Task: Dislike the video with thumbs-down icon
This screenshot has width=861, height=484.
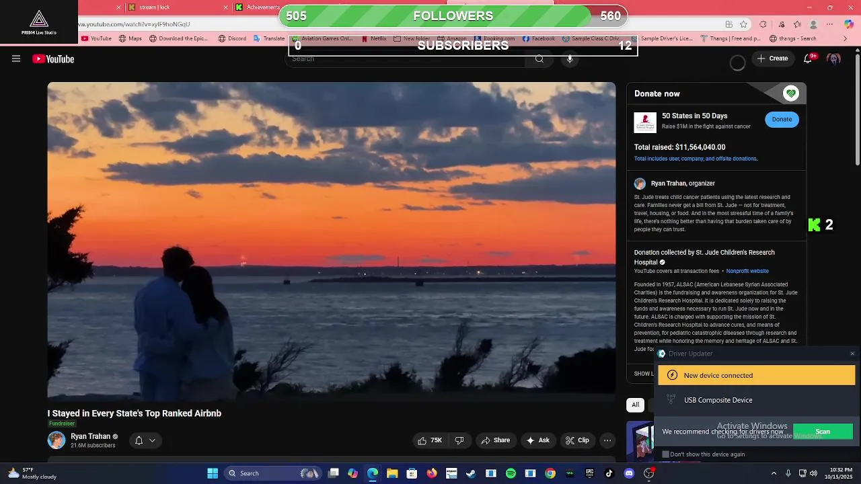Action: click(x=459, y=440)
